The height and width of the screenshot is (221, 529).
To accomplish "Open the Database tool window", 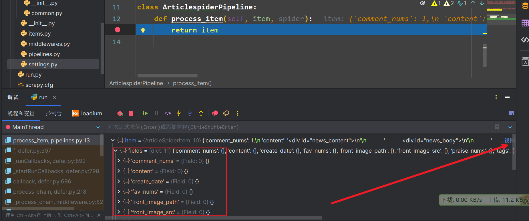I will [x=525, y=6].
